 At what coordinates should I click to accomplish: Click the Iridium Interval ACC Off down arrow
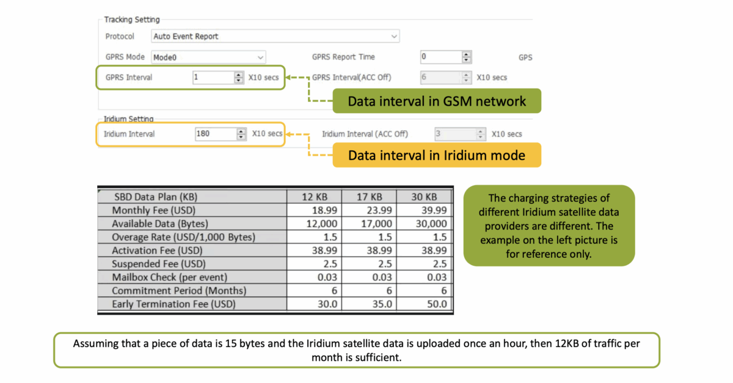click(x=481, y=136)
